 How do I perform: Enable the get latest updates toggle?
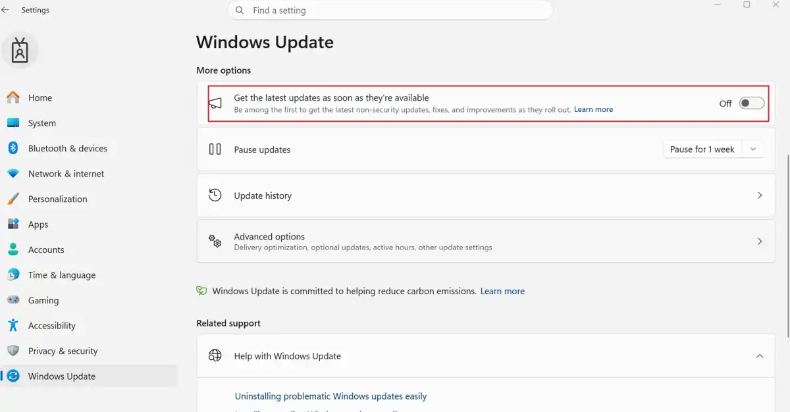[752, 103]
